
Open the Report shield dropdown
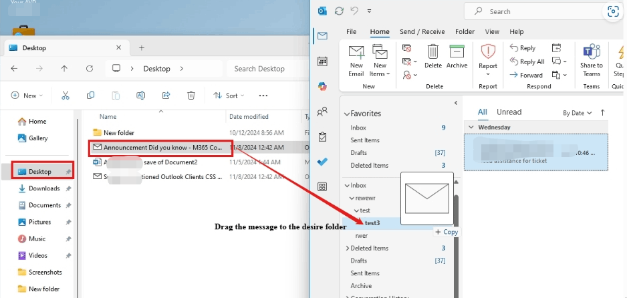click(x=488, y=61)
